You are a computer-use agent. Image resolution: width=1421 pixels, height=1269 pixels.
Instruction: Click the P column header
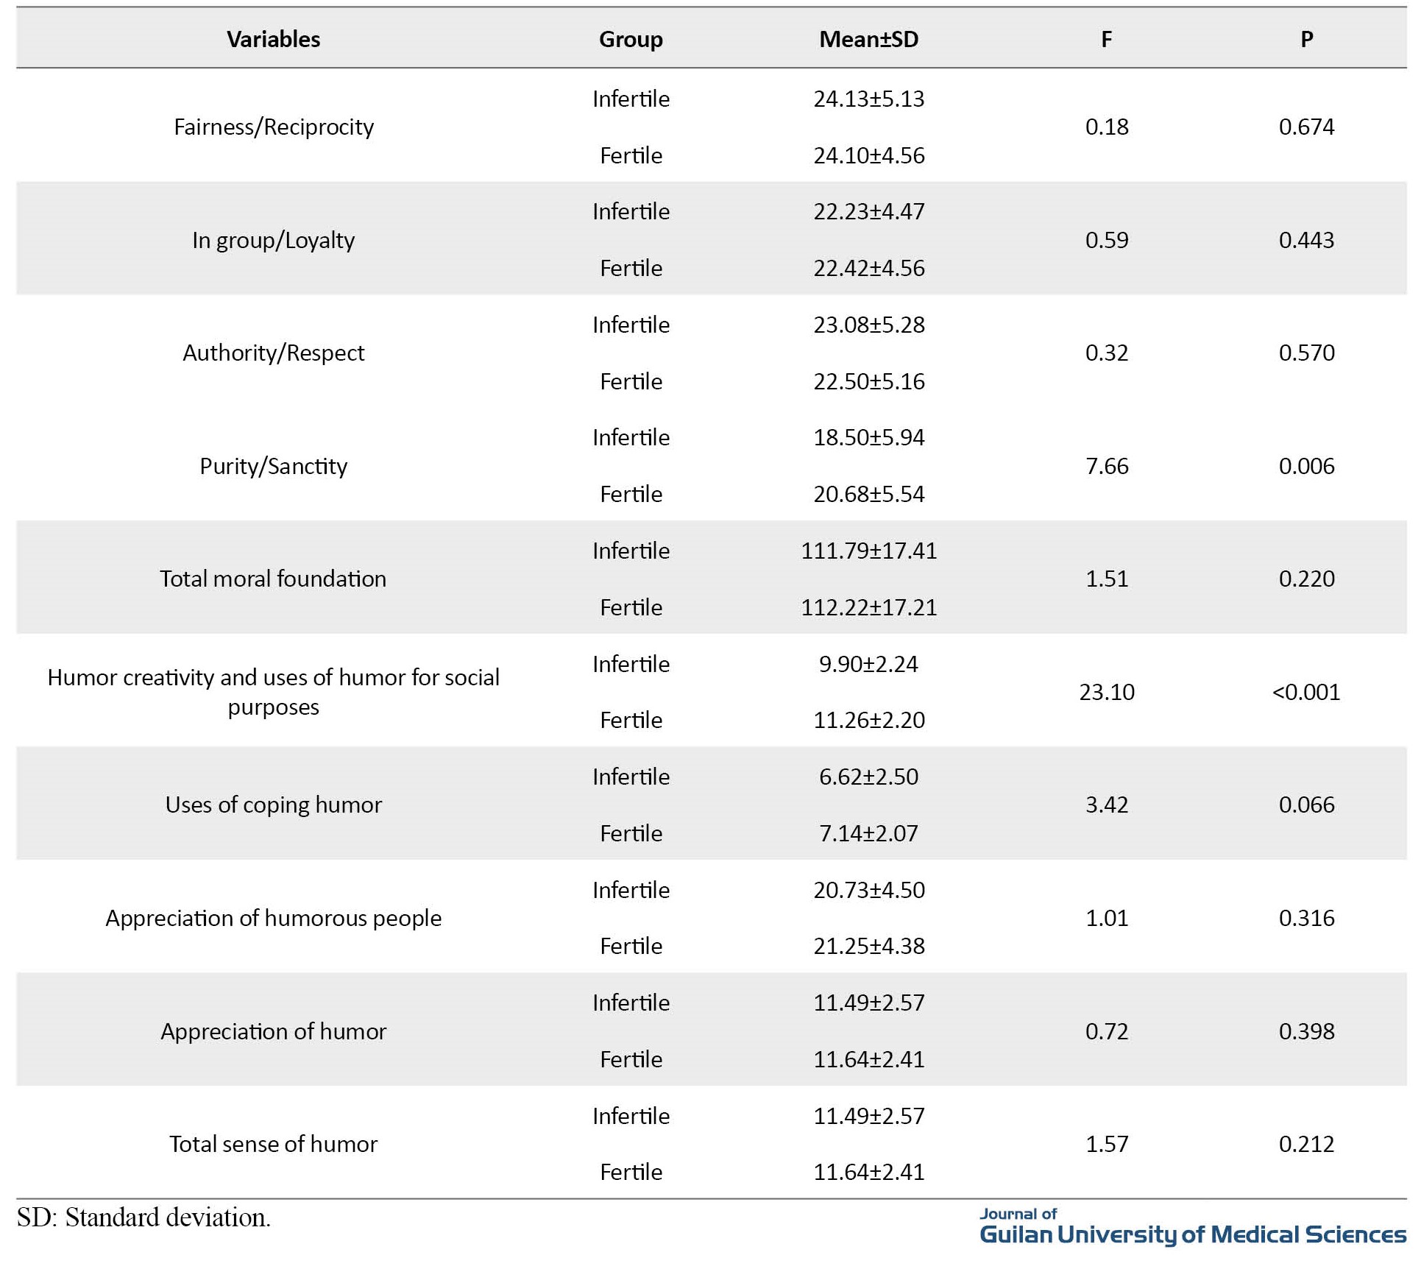pyautogui.click(x=1306, y=39)
